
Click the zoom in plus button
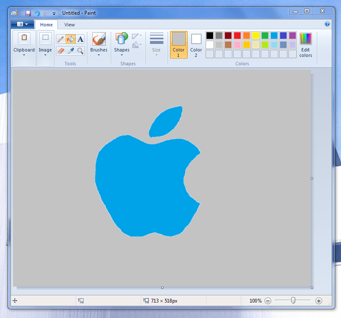pos(318,301)
